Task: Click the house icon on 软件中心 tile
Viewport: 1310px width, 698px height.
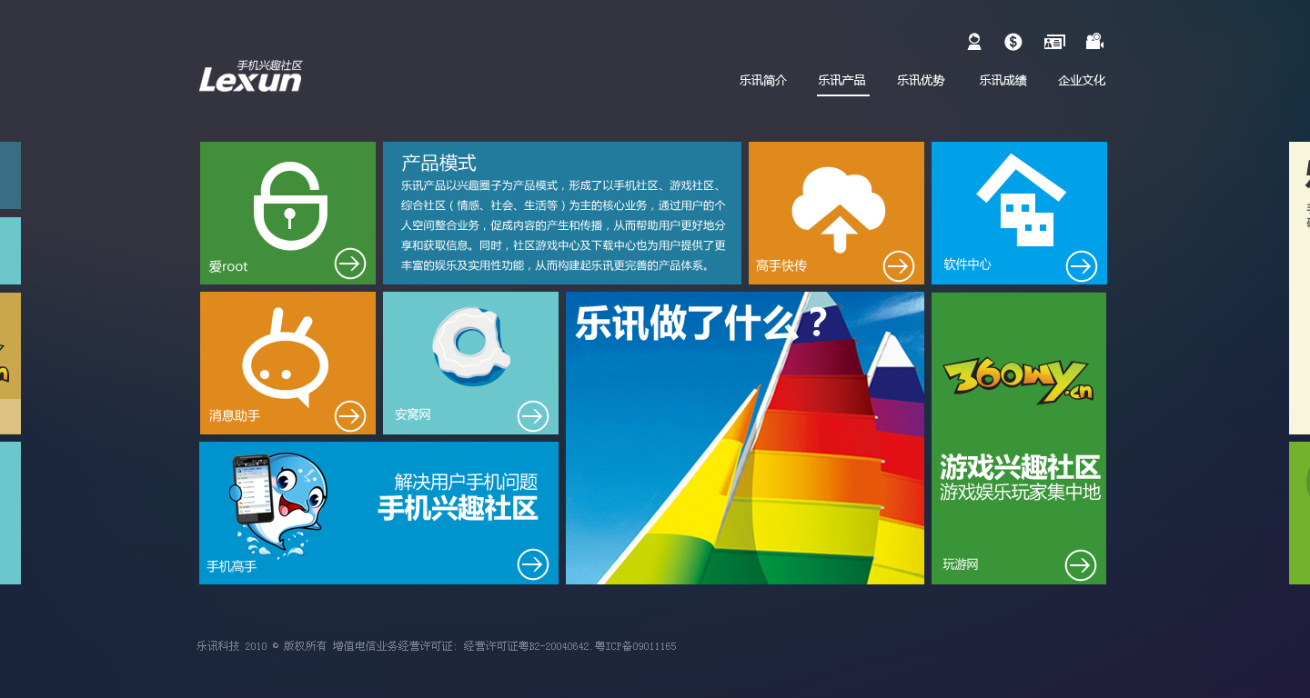Action: pyautogui.click(x=1021, y=201)
